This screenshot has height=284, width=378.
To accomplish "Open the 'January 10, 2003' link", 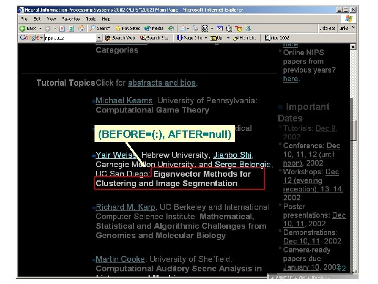I will click(x=311, y=267).
